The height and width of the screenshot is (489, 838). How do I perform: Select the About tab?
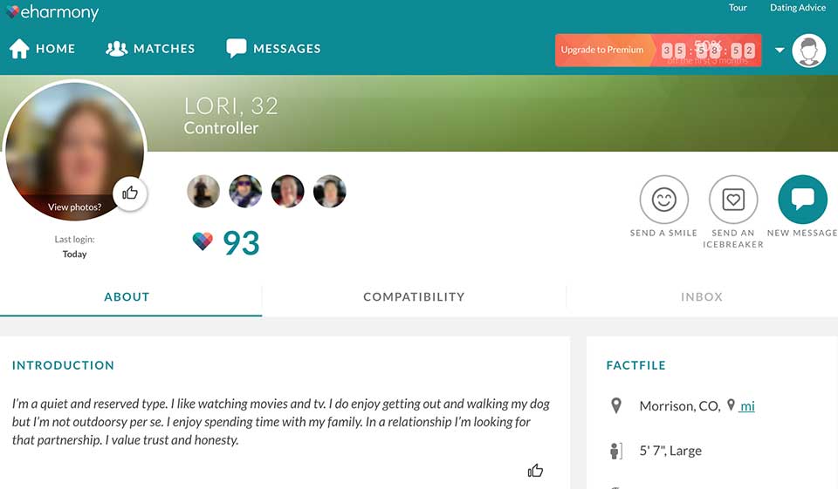tap(127, 297)
